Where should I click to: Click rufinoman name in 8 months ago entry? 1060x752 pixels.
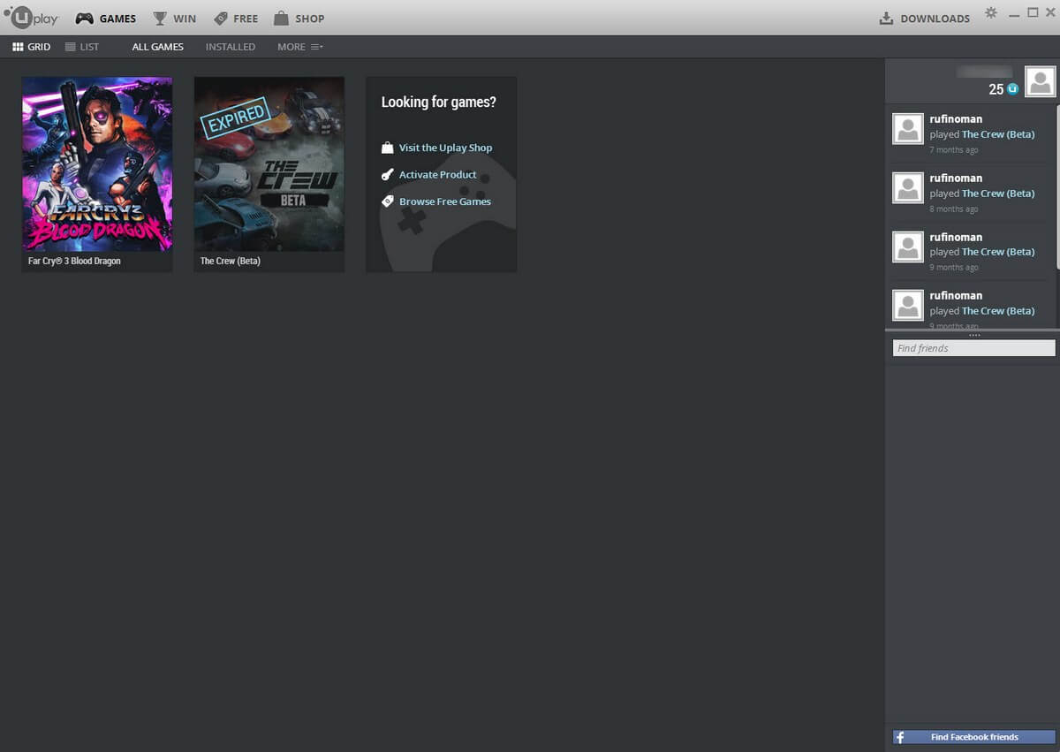pos(956,179)
